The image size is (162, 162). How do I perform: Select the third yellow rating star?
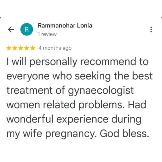click(x=21, y=48)
